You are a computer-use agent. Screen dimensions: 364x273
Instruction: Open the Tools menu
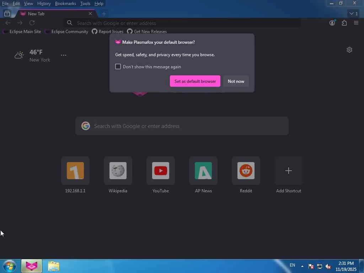(85, 4)
